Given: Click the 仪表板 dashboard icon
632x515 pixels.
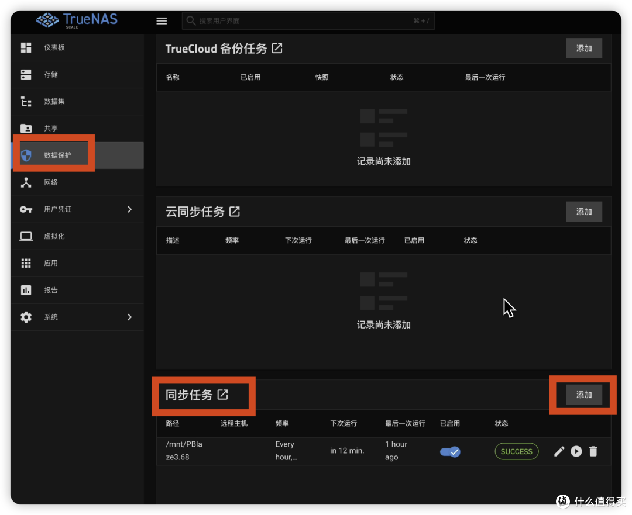Looking at the screenshot, I should 26,47.
